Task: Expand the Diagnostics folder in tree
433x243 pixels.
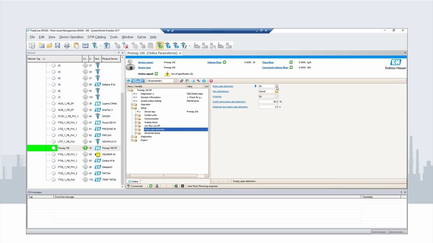Action: [132, 137]
